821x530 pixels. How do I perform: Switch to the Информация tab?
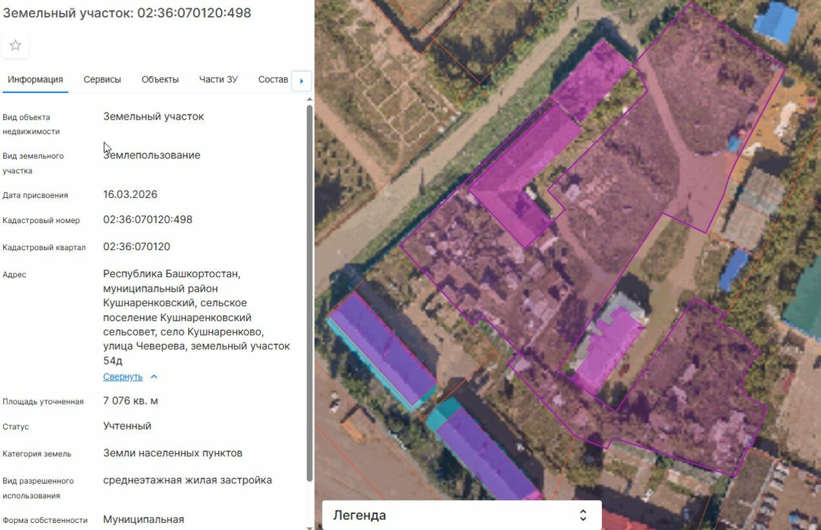36,79
